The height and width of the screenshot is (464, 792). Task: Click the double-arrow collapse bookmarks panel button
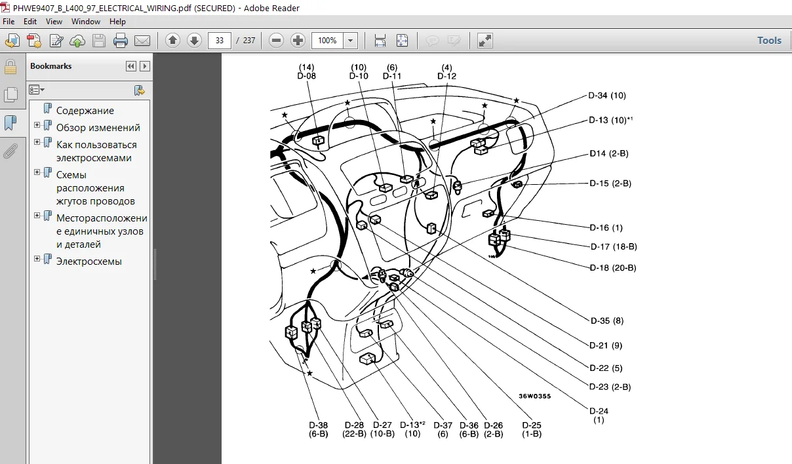131,66
